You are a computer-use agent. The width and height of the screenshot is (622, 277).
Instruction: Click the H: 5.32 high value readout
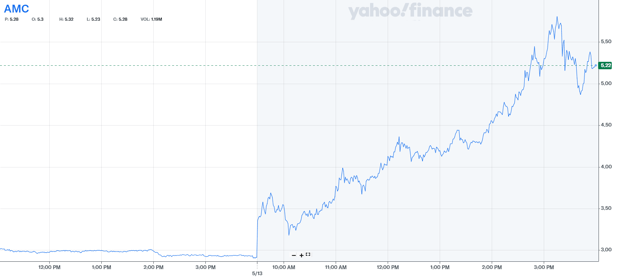click(x=67, y=19)
